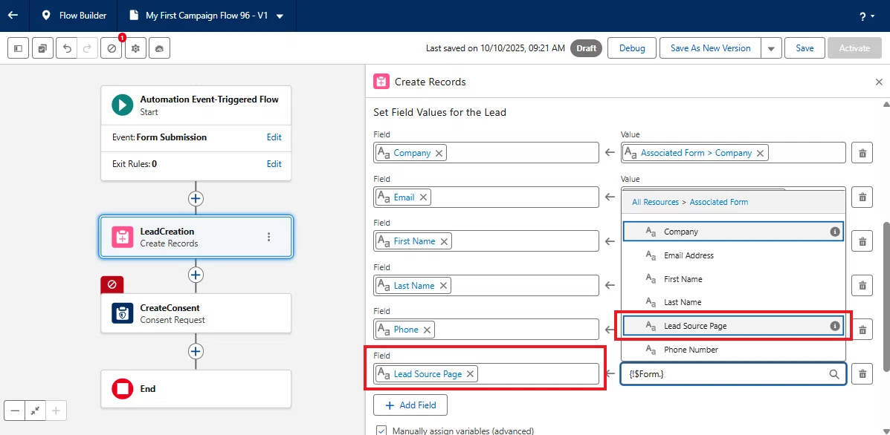Choose Company from resource list
This screenshot has height=435, width=890.
pos(733,232)
